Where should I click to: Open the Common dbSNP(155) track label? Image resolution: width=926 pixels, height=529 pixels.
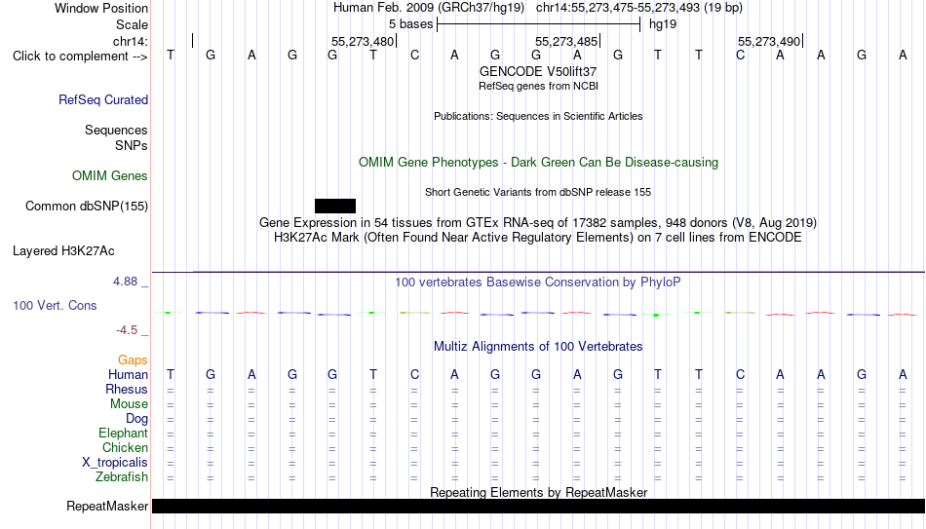(x=87, y=207)
